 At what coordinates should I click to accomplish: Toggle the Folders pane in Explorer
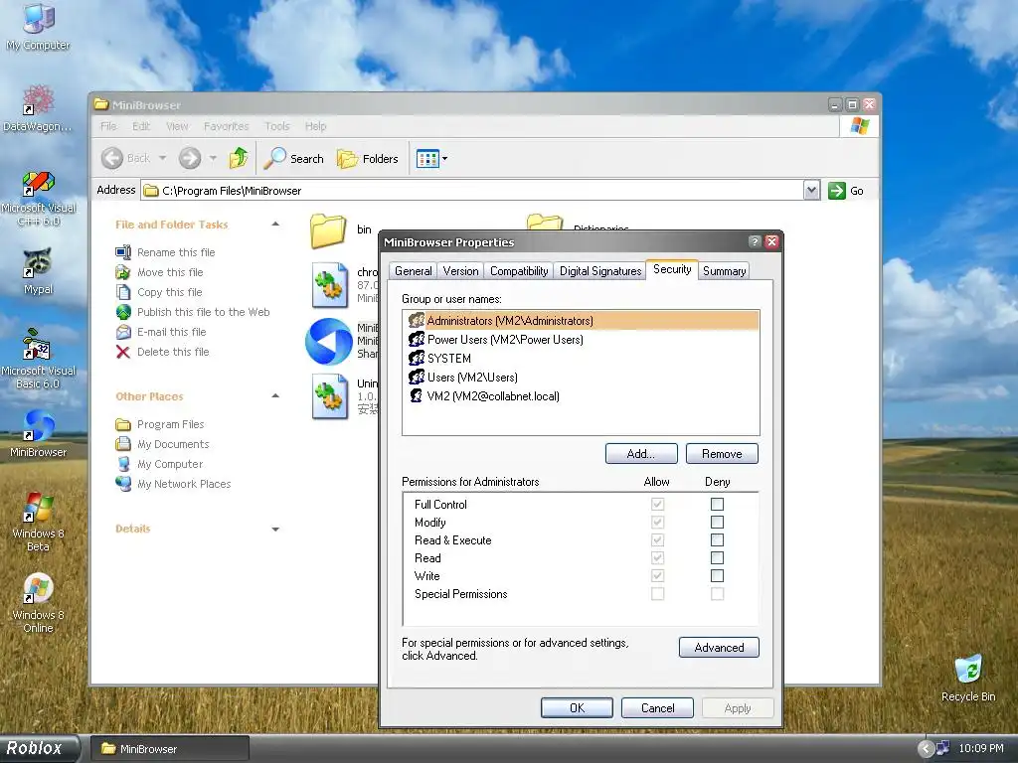click(x=368, y=158)
